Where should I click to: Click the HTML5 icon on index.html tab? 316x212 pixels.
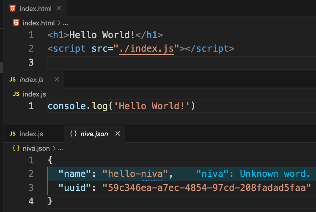[x=13, y=8]
